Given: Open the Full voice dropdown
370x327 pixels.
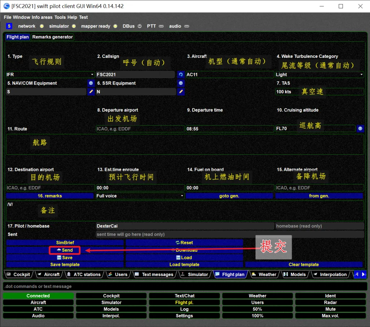Looking at the screenshot, I should click(140, 196).
